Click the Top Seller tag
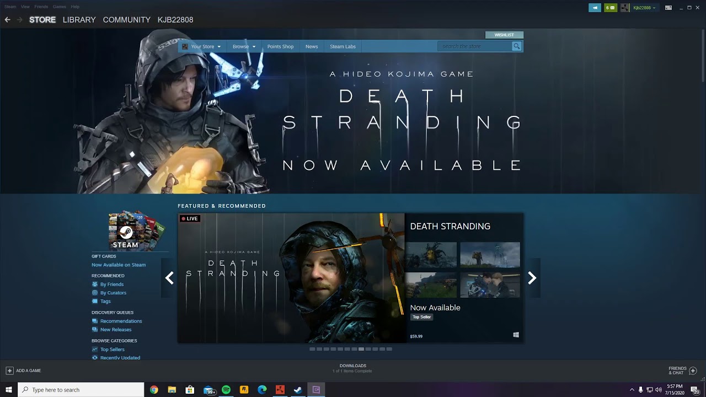Screen dimensions: 706x397 pos(421,317)
